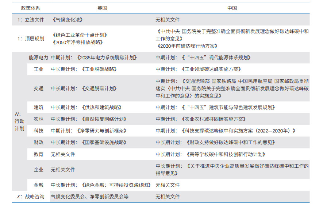Click 《科技支撑碳达峰碳中和实施方案（2022—2030年）》

tap(239, 131)
